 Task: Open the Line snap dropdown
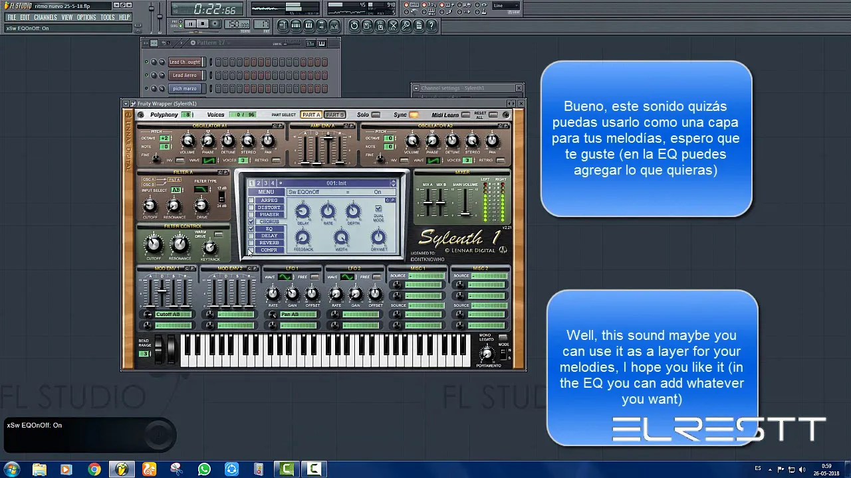click(x=505, y=6)
